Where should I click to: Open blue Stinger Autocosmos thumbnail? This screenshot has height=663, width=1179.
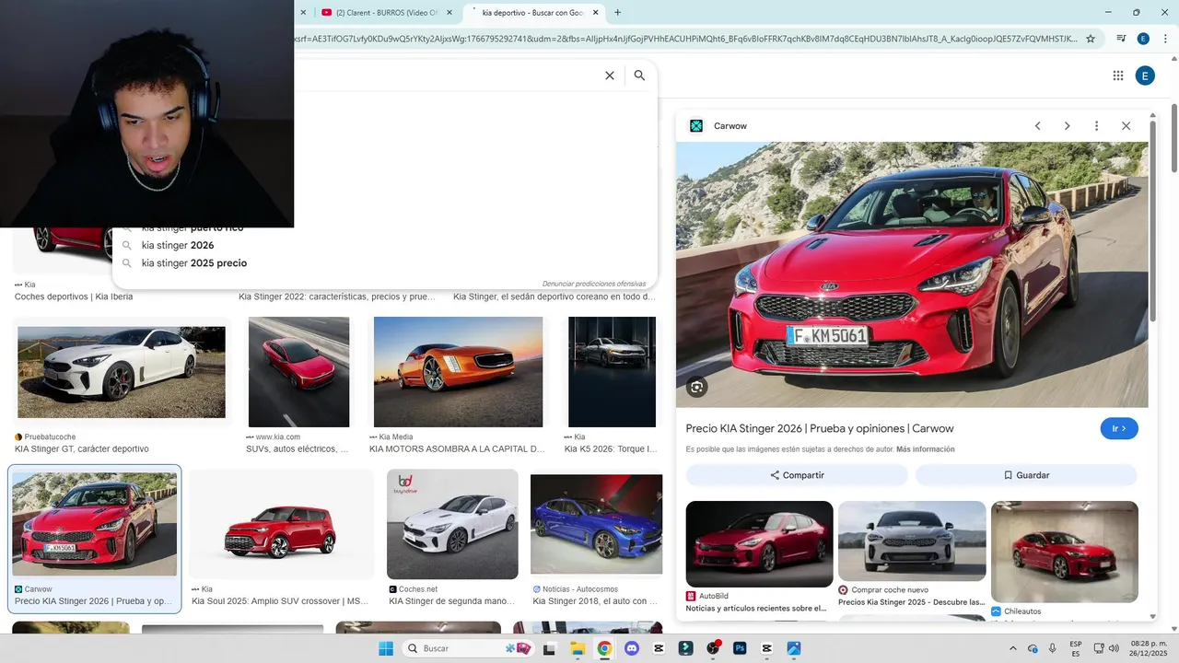click(596, 524)
